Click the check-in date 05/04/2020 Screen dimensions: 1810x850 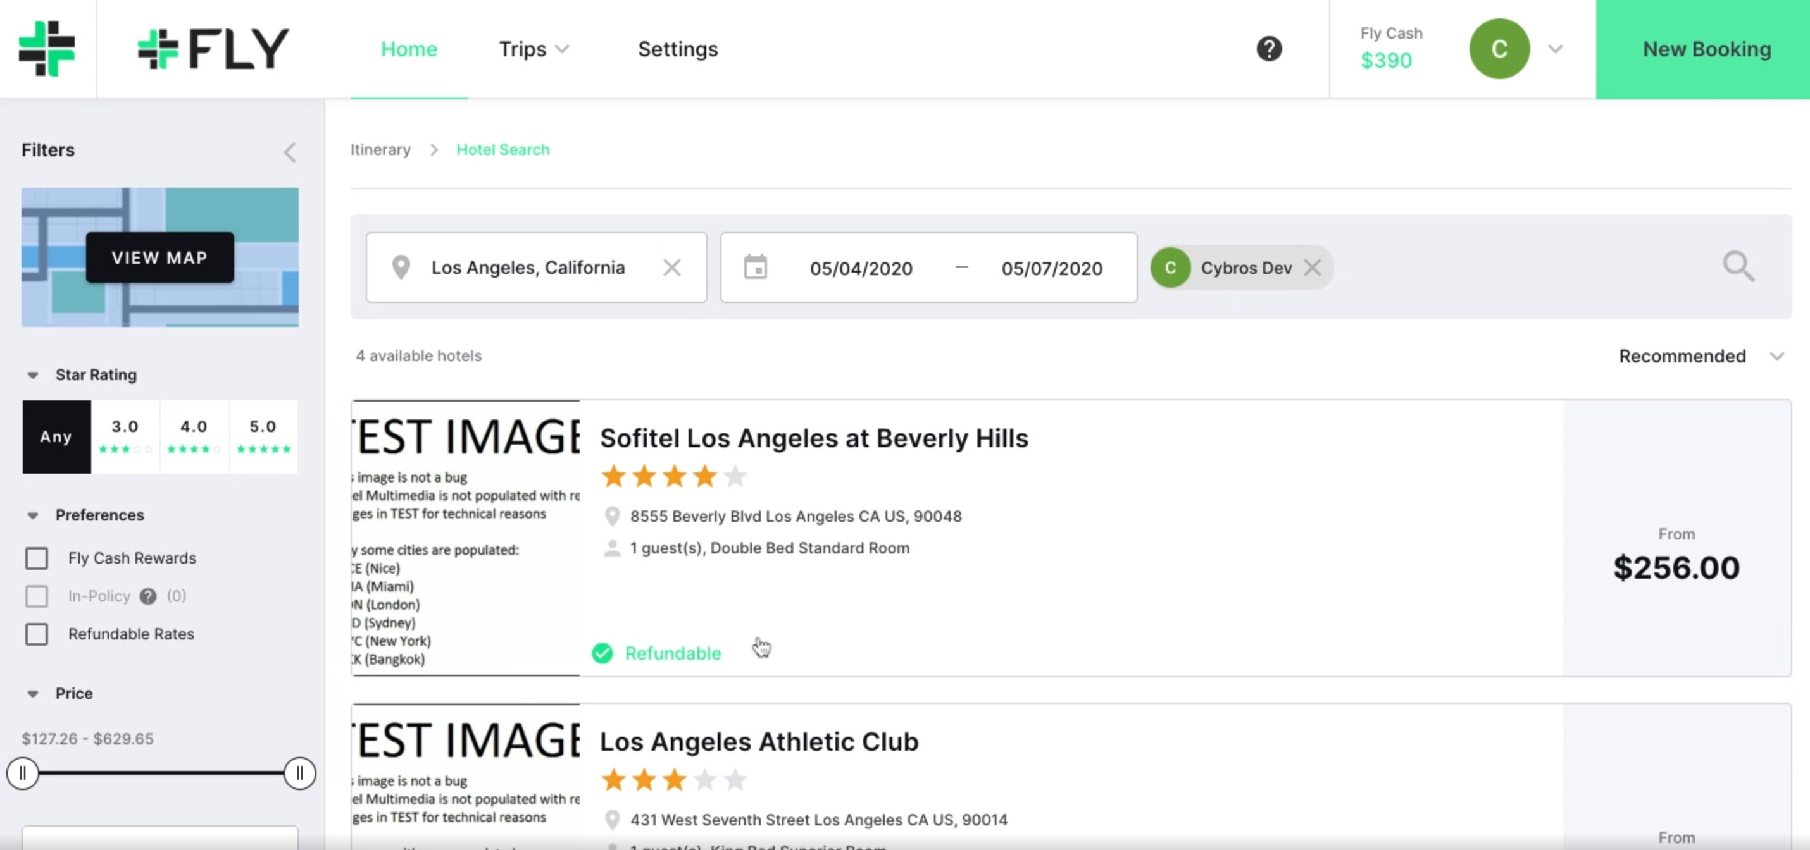click(861, 268)
